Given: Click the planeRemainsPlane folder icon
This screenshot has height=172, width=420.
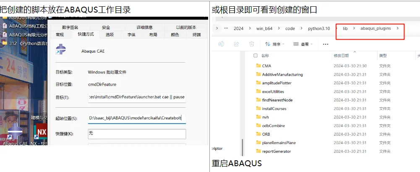Looking at the screenshot, I should coord(258,143).
